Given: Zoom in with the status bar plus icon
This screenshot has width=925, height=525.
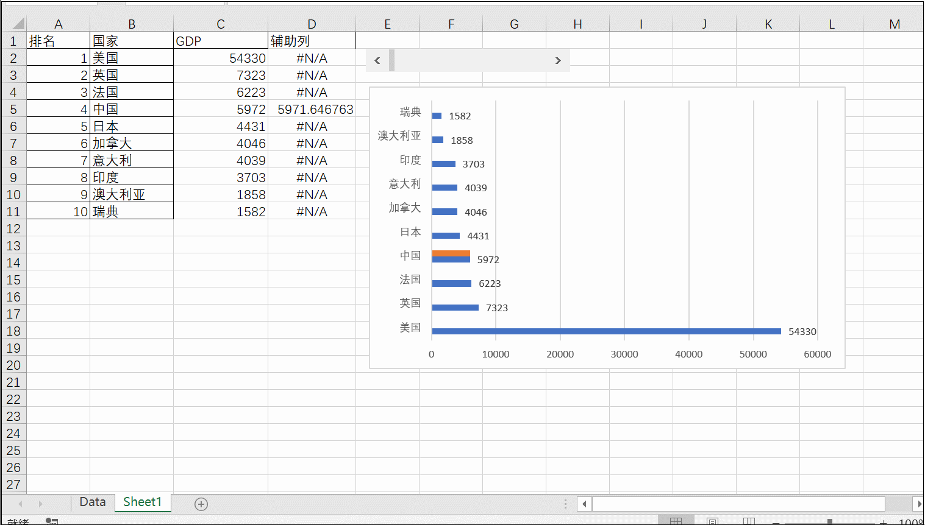Looking at the screenshot, I should [883, 521].
